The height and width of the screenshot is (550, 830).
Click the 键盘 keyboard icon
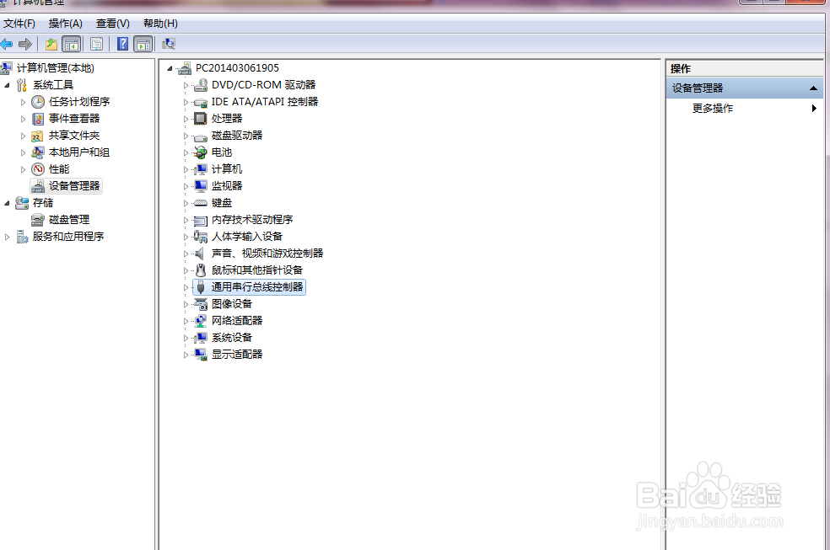tap(200, 203)
